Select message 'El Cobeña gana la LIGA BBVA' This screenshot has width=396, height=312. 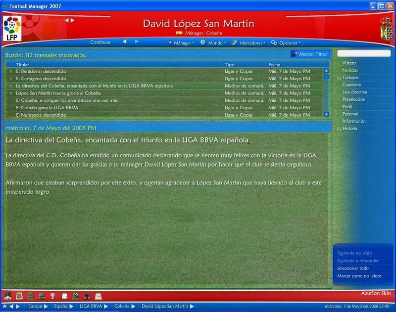(x=165, y=108)
